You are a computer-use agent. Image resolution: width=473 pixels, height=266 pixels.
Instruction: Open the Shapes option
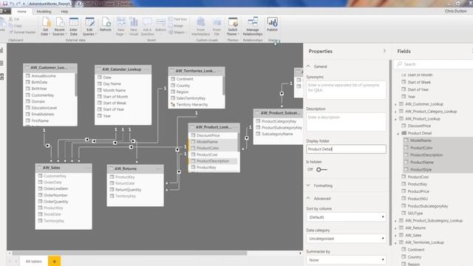(x=177, y=33)
